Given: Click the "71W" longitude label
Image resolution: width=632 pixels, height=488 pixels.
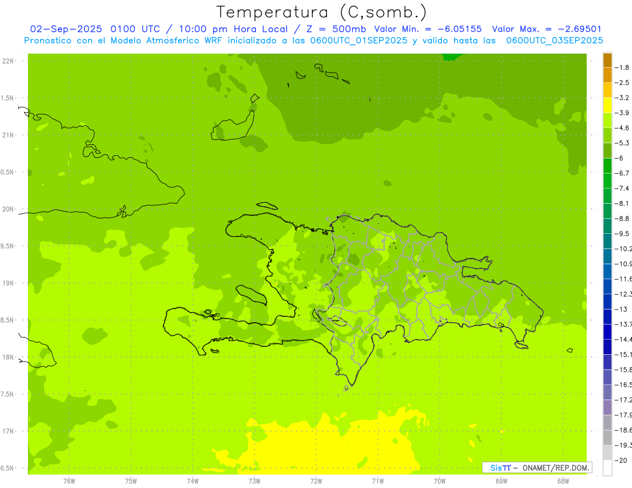Looking at the screenshot, I should click(378, 481).
